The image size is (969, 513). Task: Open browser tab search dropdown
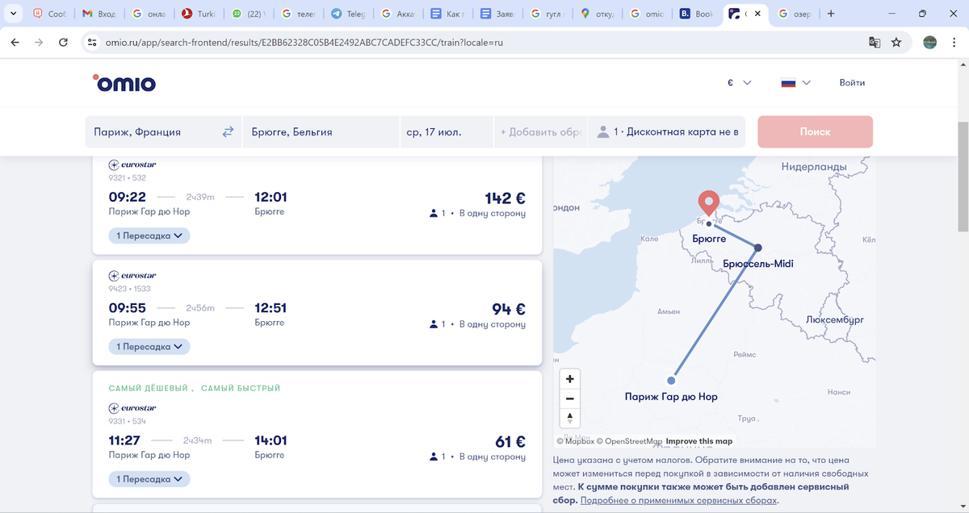[x=13, y=14]
